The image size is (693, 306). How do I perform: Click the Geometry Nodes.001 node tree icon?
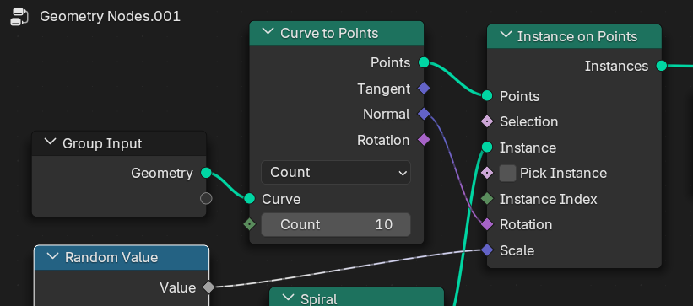[x=19, y=17]
